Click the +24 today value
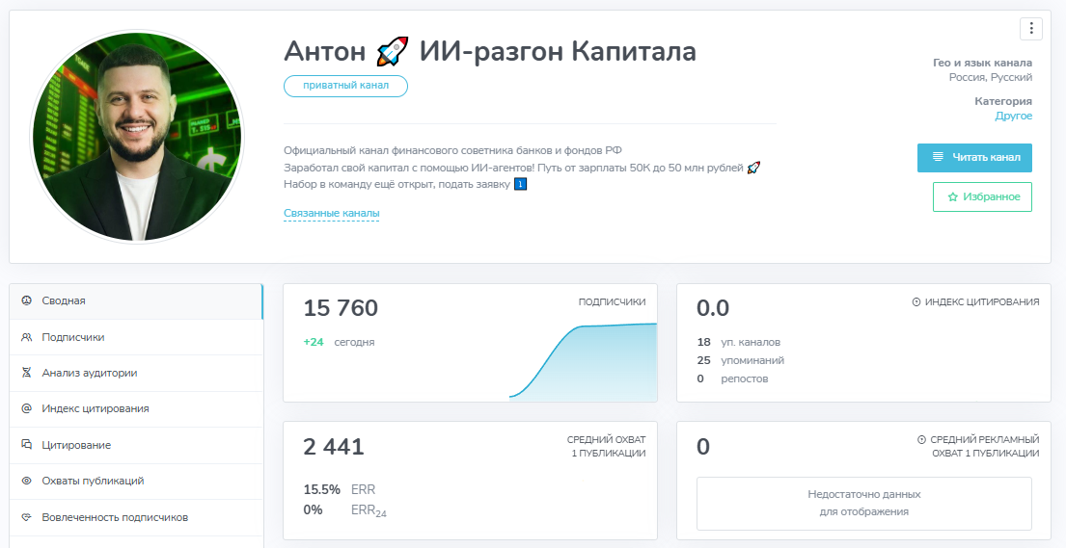The height and width of the screenshot is (548, 1066). coord(314,342)
